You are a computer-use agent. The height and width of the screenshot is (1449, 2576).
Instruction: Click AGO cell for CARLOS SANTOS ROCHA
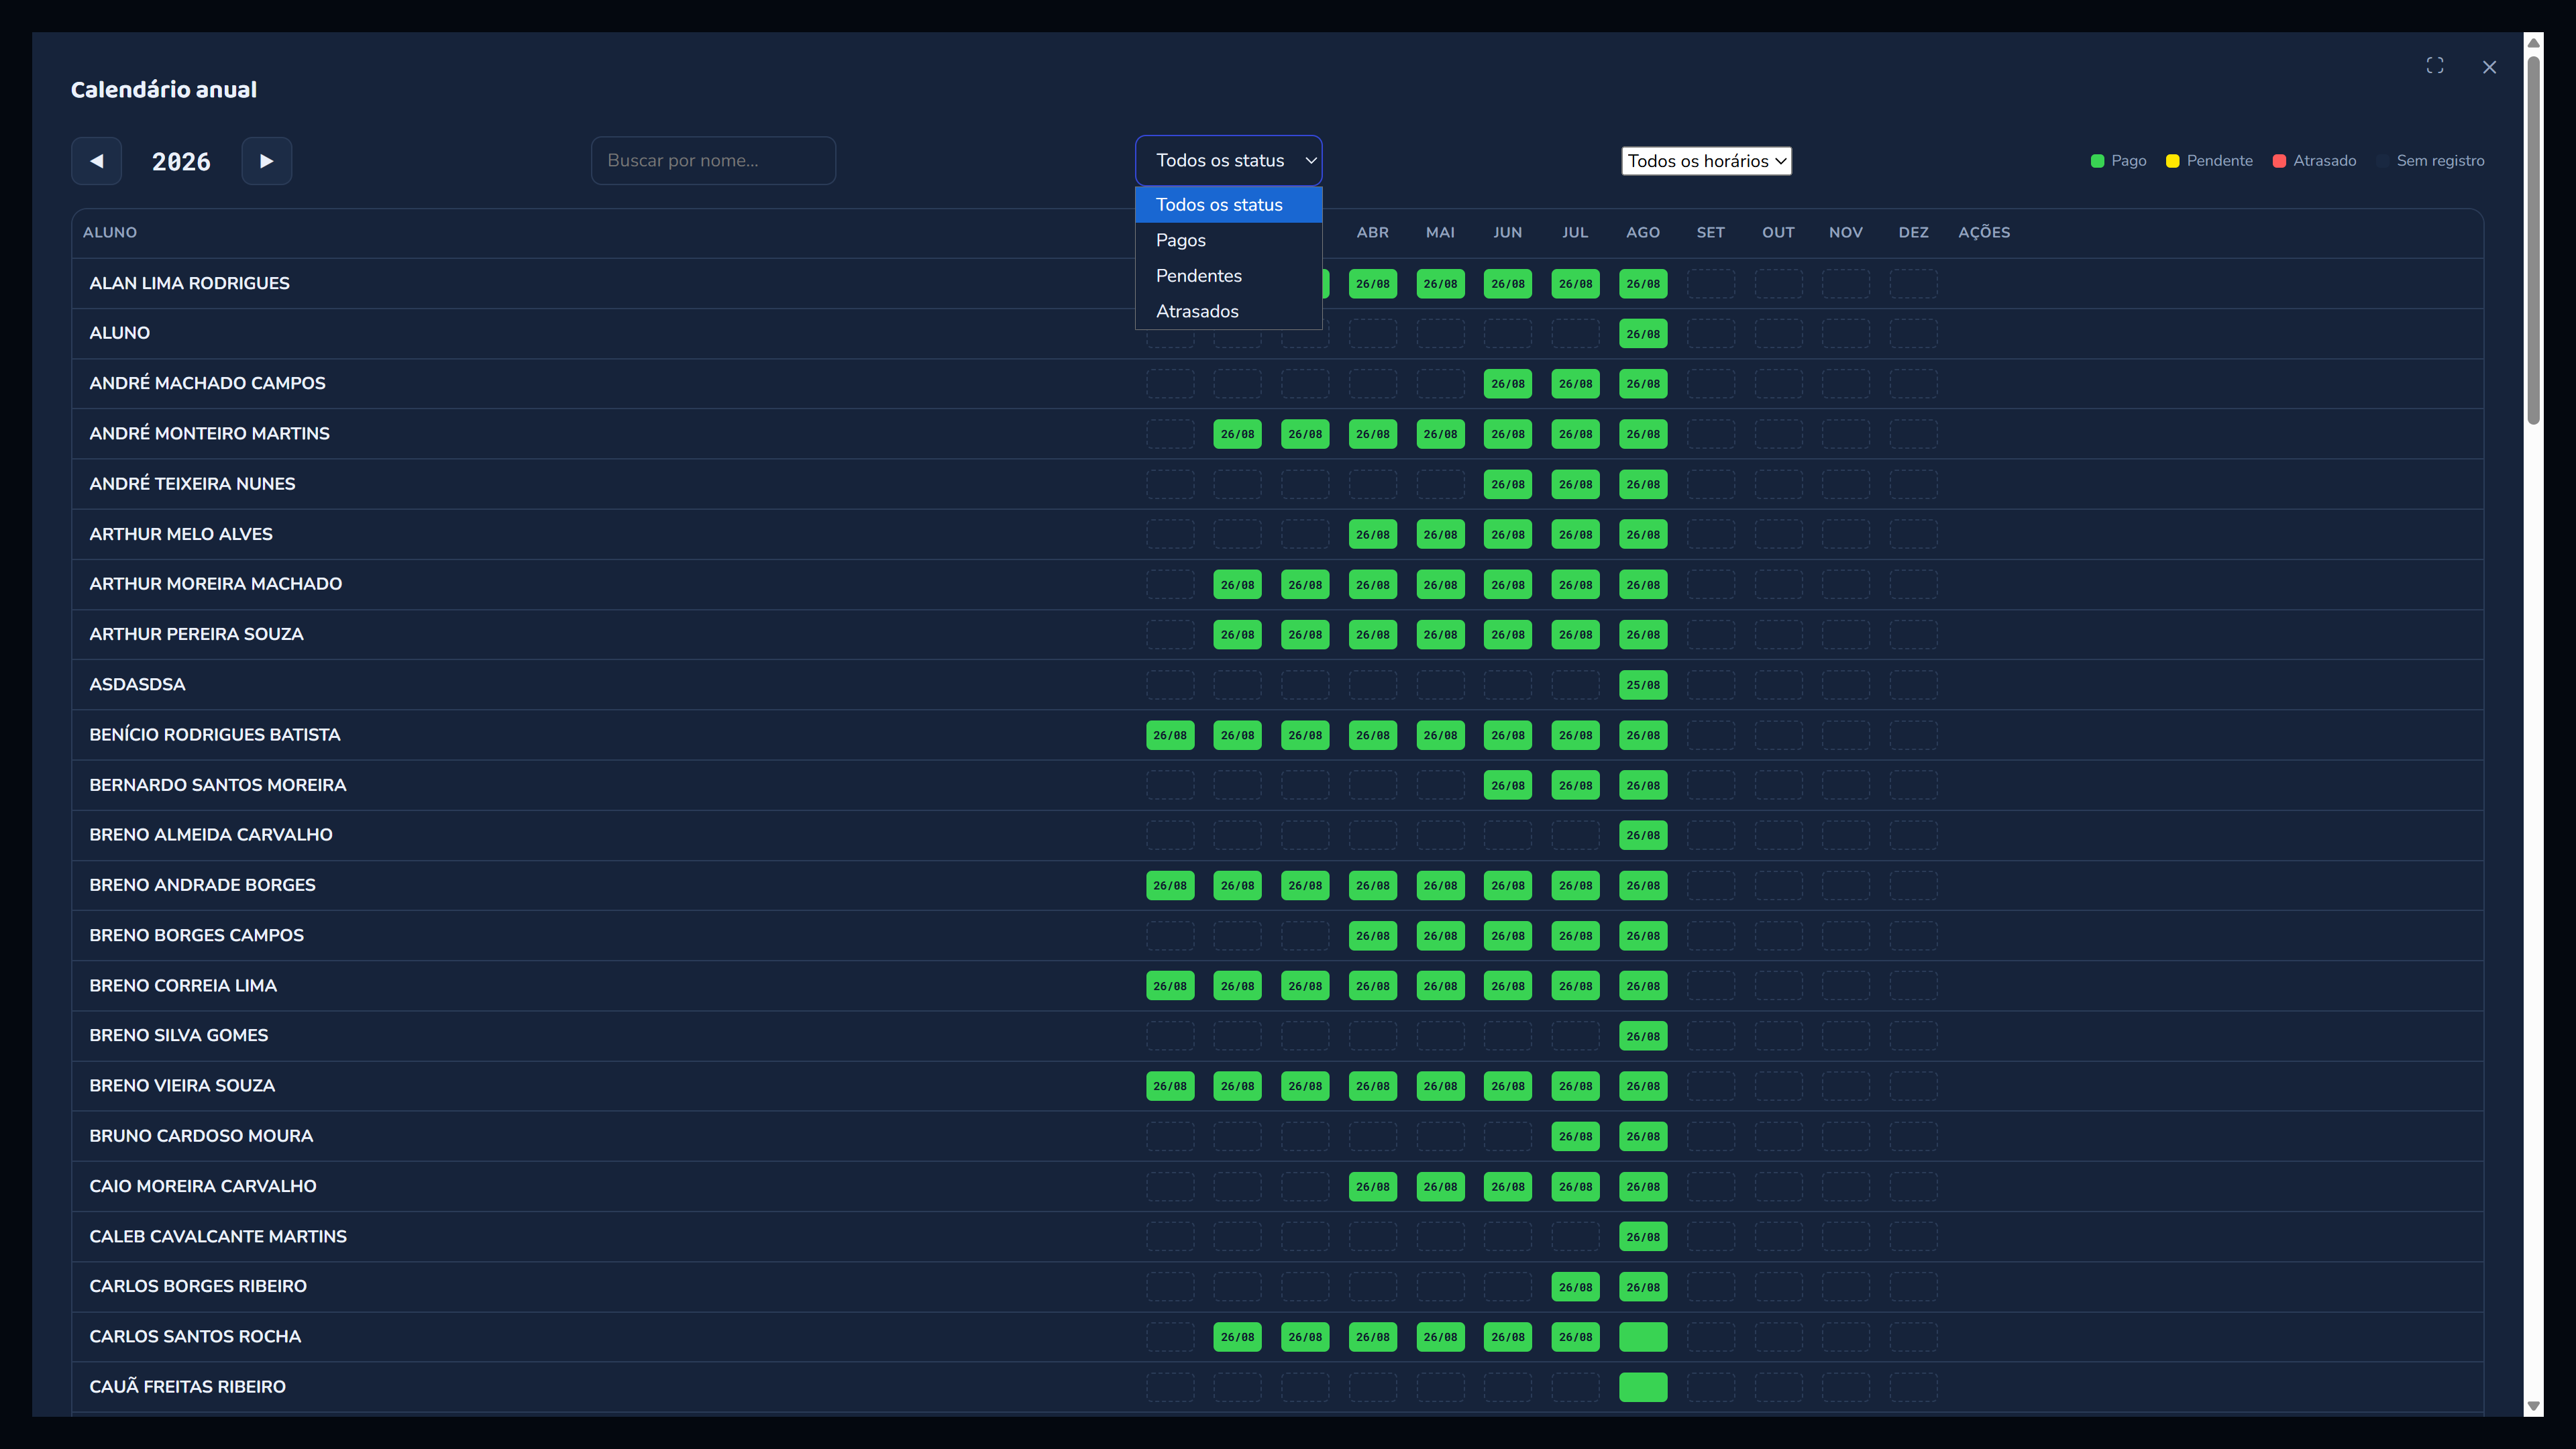click(1642, 1337)
